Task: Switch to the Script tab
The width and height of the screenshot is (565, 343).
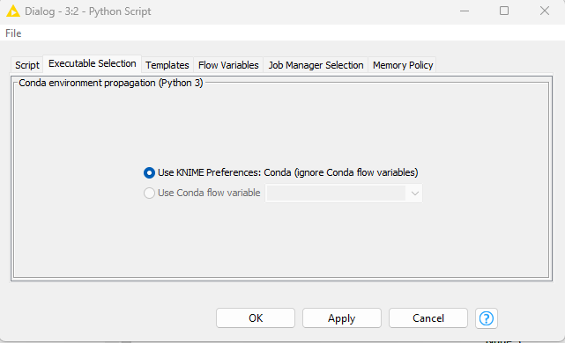Action: coord(27,65)
